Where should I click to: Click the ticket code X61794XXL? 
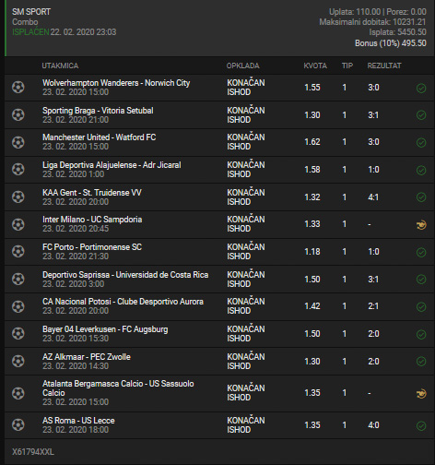tap(33, 452)
